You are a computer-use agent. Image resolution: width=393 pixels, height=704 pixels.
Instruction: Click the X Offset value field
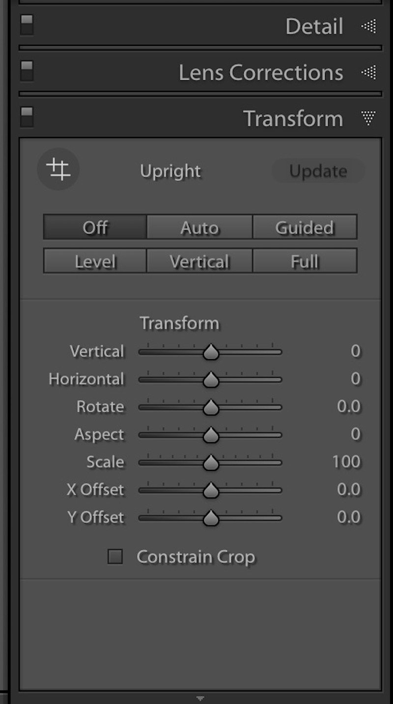(x=349, y=489)
